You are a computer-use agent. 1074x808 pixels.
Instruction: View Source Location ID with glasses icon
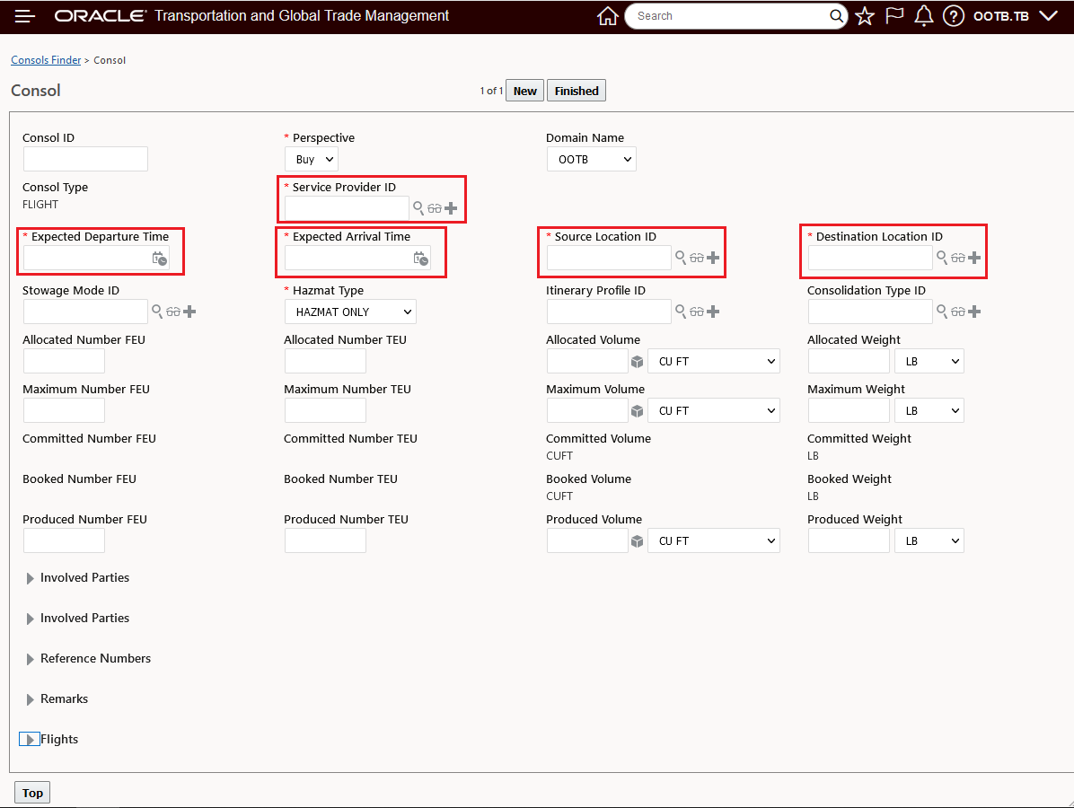(x=697, y=258)
